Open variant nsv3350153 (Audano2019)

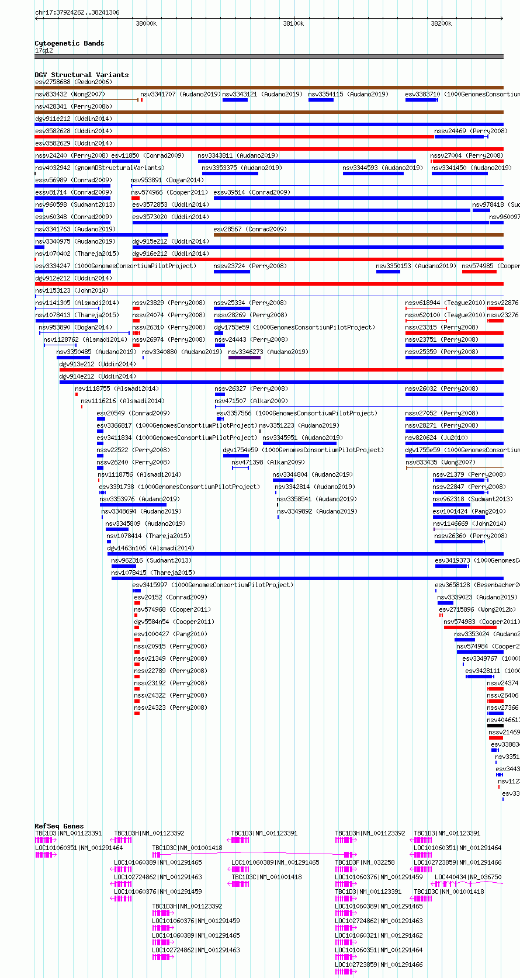[416, 266]
